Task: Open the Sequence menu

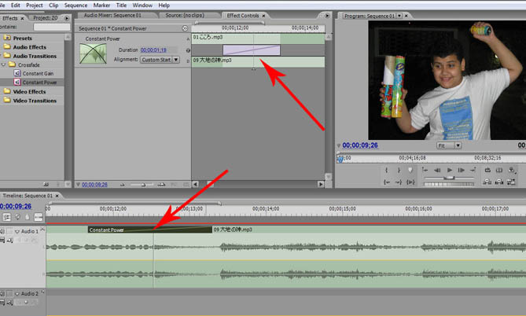Action: pos(75,5)
